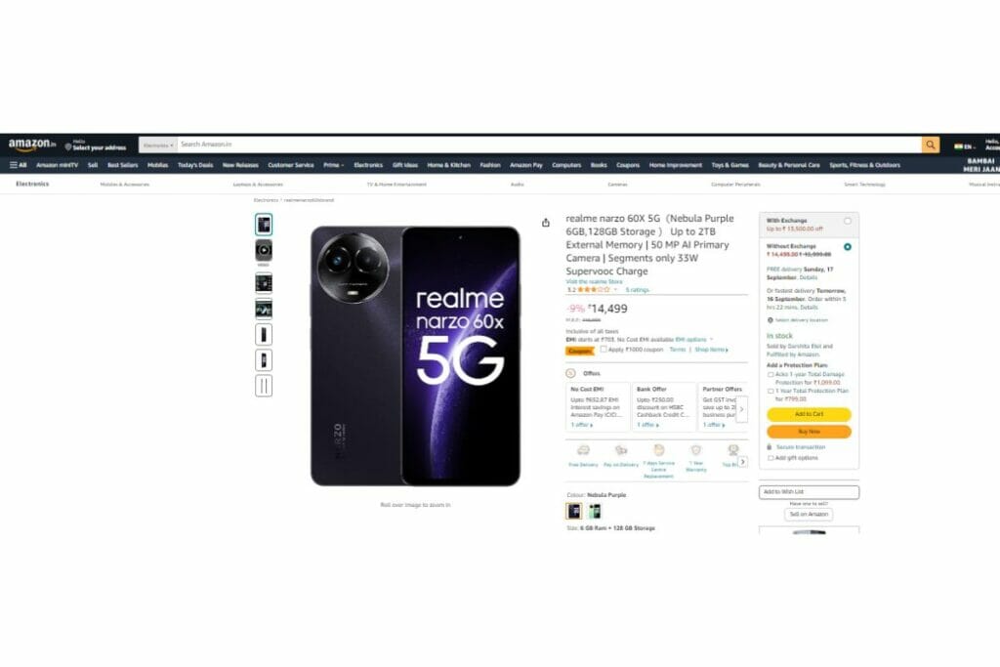Open the Mobiles navigation item

point(157,165)
